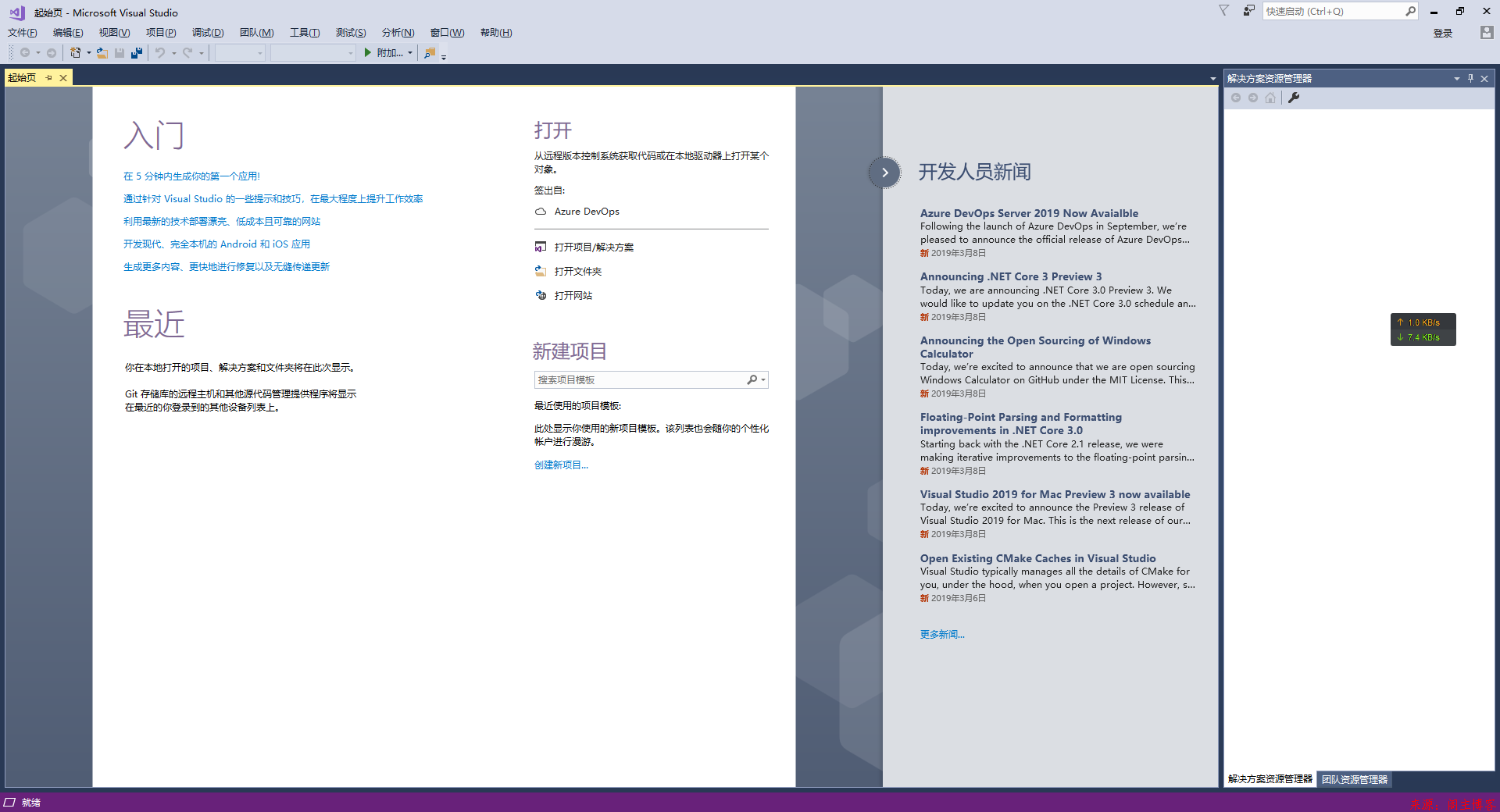Image resolution: width=1500 pixels, height=812 pixels.
Task: Click the 创建新项目... link
Action: click(x=561, y=465)
